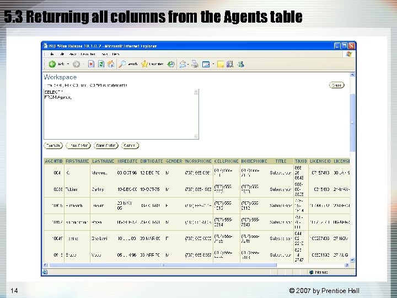Click the WORKPHONE column header

(198, 161)
